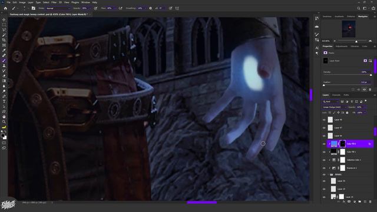Hide the Color Fill 5 layer
This screenshot has height=212, width=377.
pos(324,152)
